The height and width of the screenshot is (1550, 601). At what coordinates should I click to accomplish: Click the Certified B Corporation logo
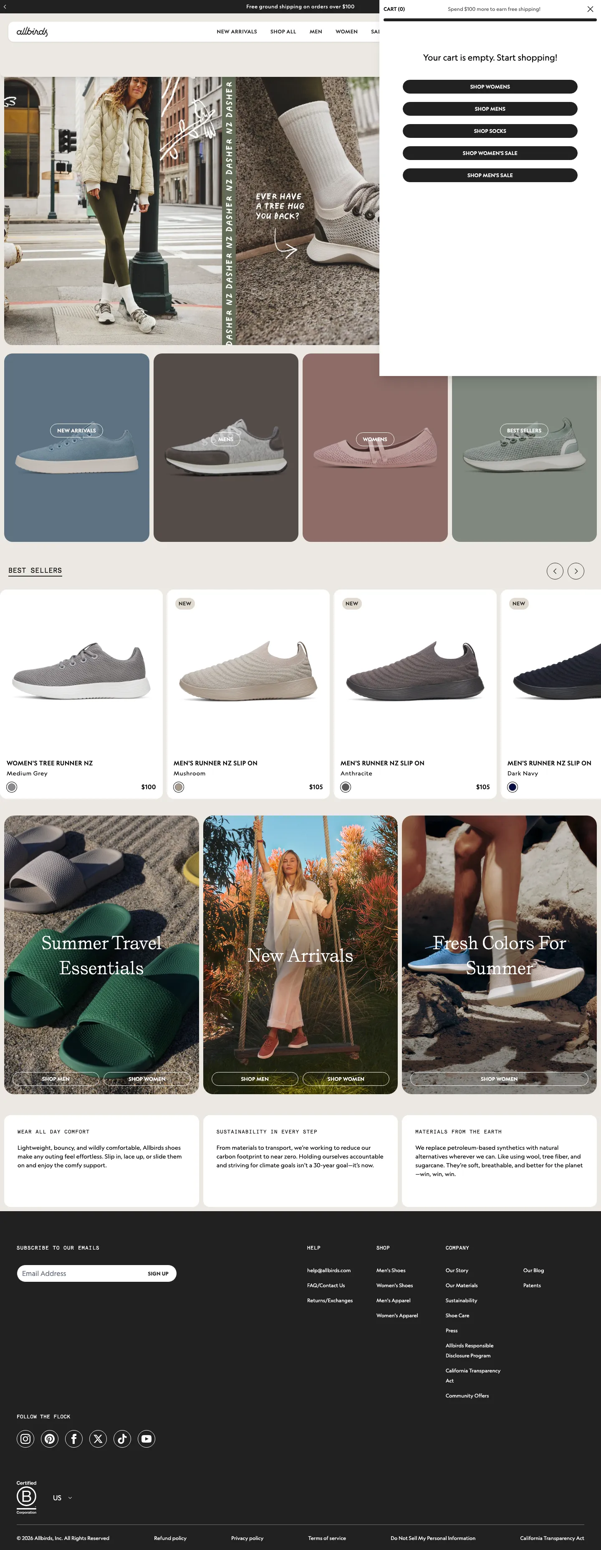tap(26, 1497)
